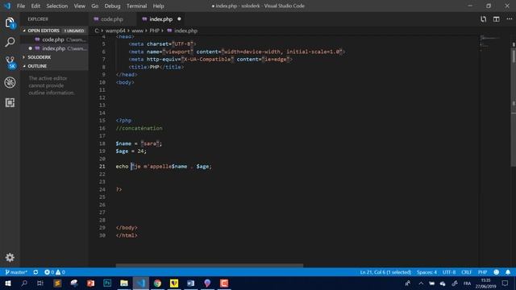Open code.php in Open Editors list

click(54, 39)
